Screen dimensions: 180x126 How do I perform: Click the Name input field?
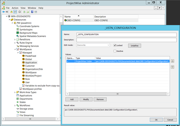[x=126, y=35]
